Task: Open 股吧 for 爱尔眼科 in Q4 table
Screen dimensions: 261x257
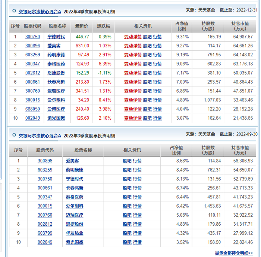Action: [147, 100]
